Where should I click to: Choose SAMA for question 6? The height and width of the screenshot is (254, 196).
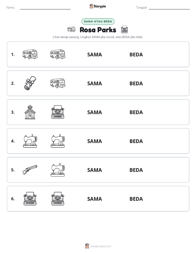pyautogui.click(x=95, y=199)
